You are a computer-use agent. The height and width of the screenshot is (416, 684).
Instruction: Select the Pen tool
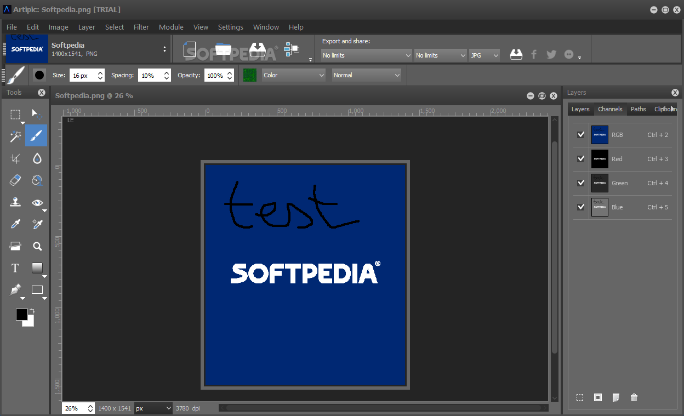click(15, 290)
